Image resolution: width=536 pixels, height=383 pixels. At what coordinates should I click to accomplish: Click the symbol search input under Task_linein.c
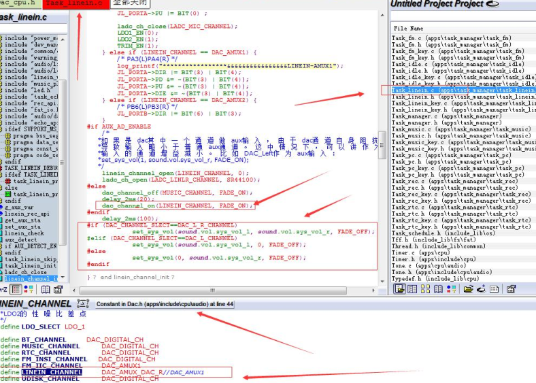pyautogui.click(x=33, y=29)
